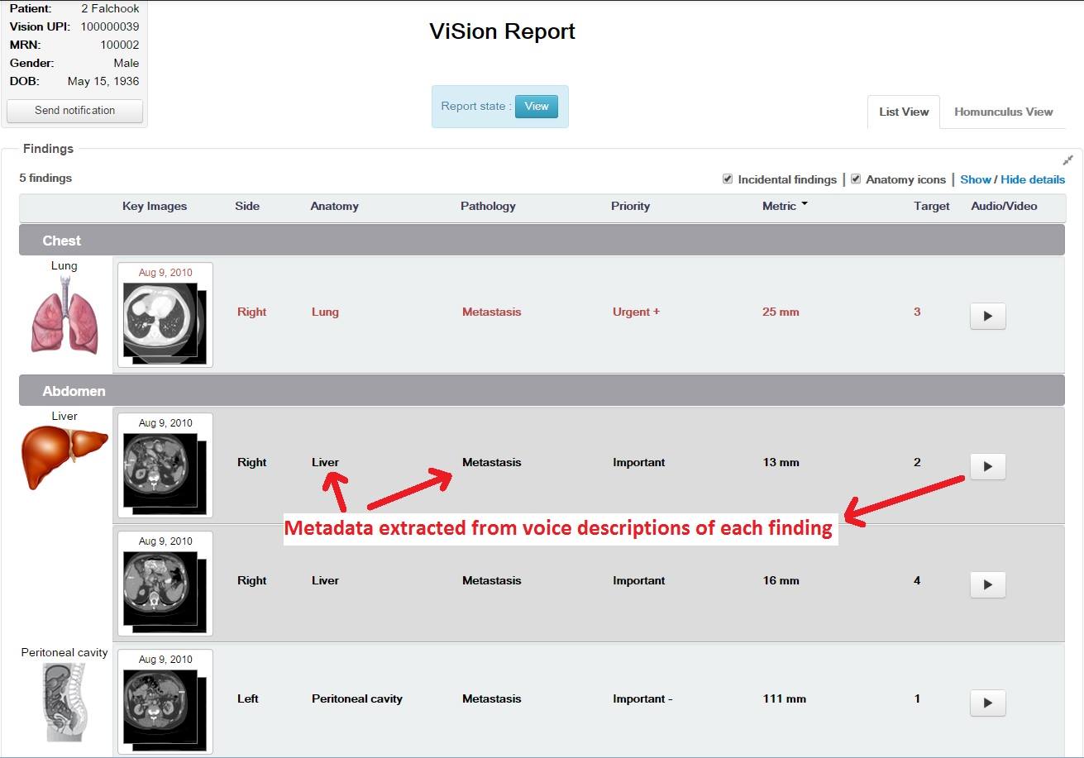Viewport: 1084px width, 758px height.
Task: Play audio for the Liver 13 mm finding
Action: 987,466
